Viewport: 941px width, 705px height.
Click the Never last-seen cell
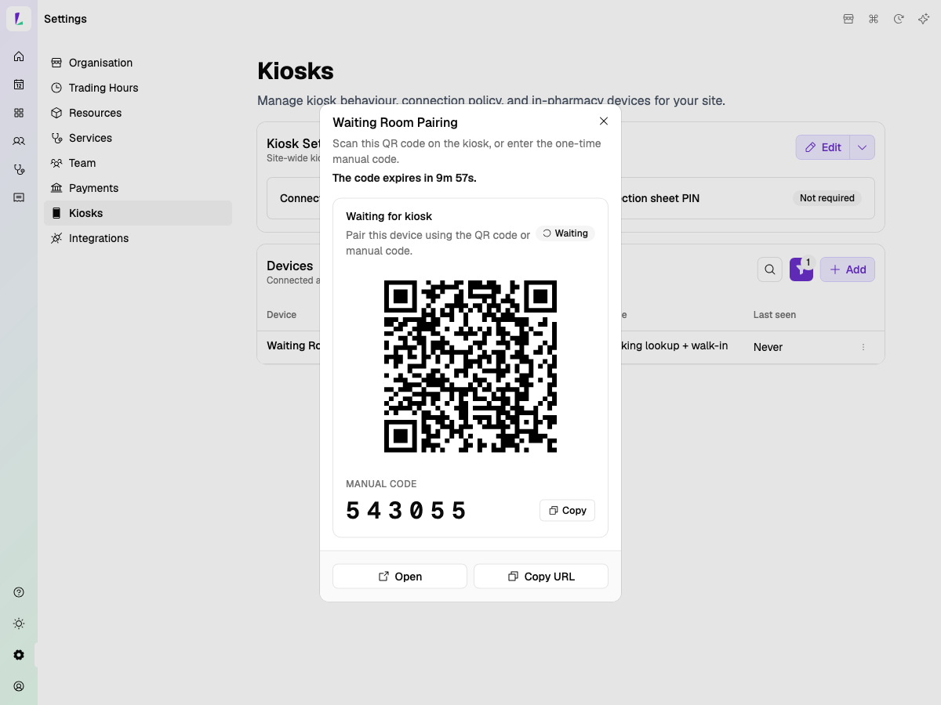coord(768,347)
